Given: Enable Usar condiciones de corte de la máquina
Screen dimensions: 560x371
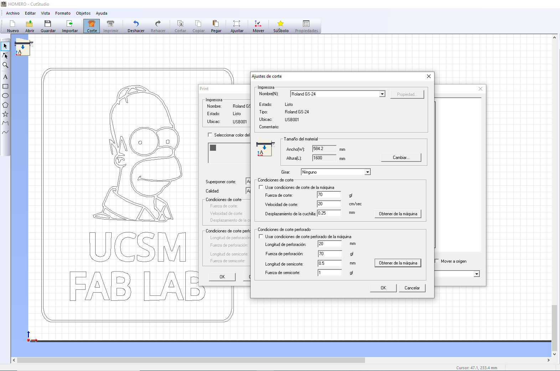Looking at the screenshot, I should pos(261,187).
